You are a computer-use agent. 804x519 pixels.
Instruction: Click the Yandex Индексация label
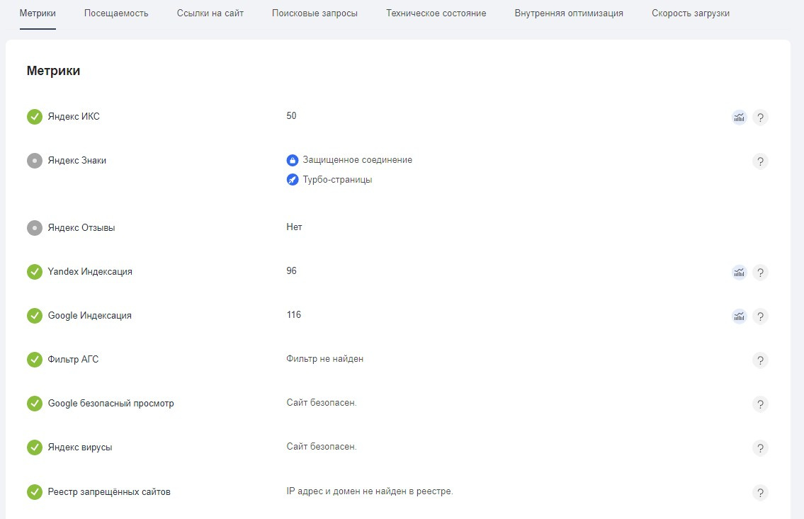pyautogui.click(x=90, y=272)
